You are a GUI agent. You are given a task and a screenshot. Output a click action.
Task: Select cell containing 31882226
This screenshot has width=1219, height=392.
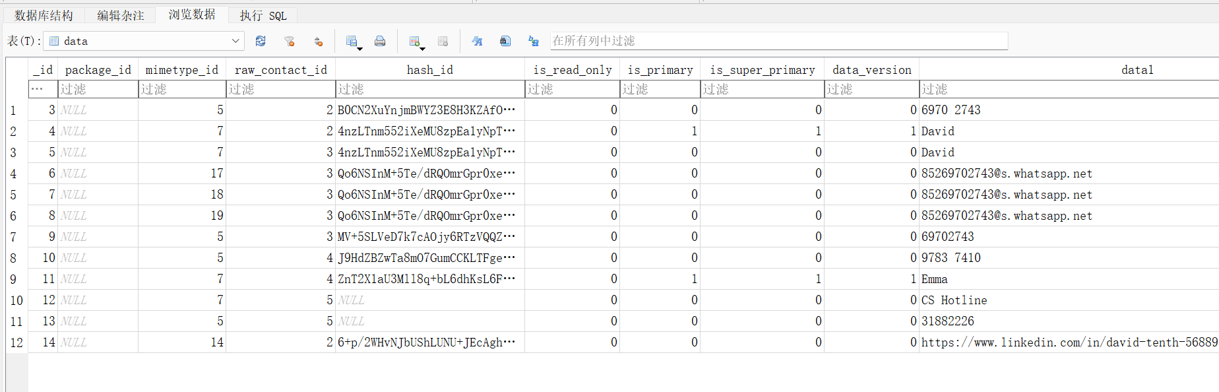[1069, 321]
